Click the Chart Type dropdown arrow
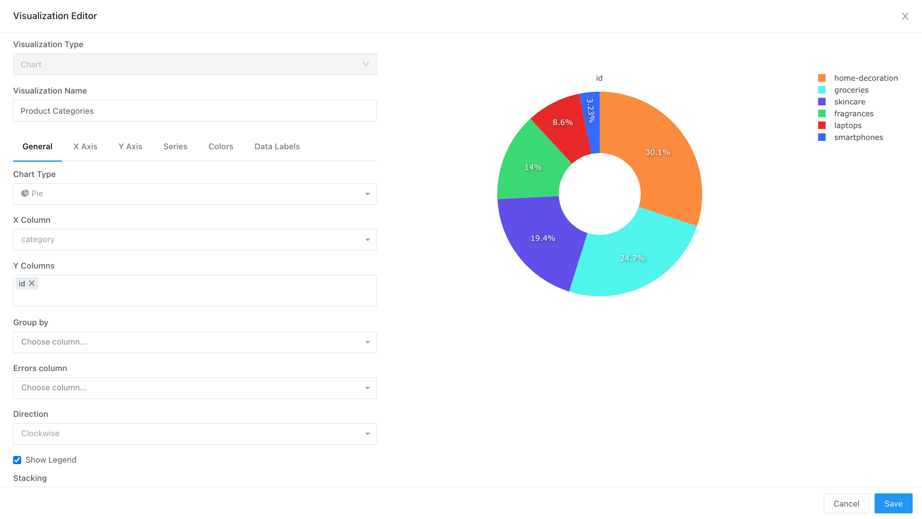The height and width of the screenshot is (519, 922). [367, 194]
